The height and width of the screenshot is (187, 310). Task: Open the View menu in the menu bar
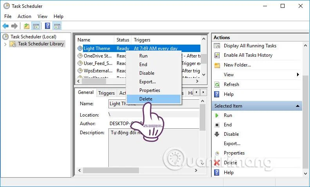click(42, 16)
